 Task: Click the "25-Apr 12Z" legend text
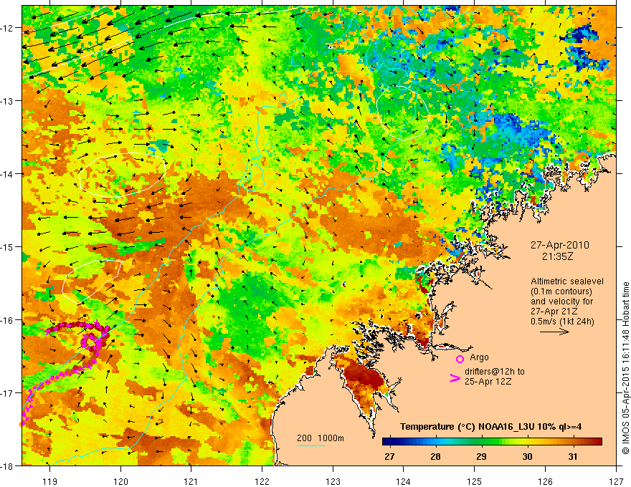coord(488,382)
